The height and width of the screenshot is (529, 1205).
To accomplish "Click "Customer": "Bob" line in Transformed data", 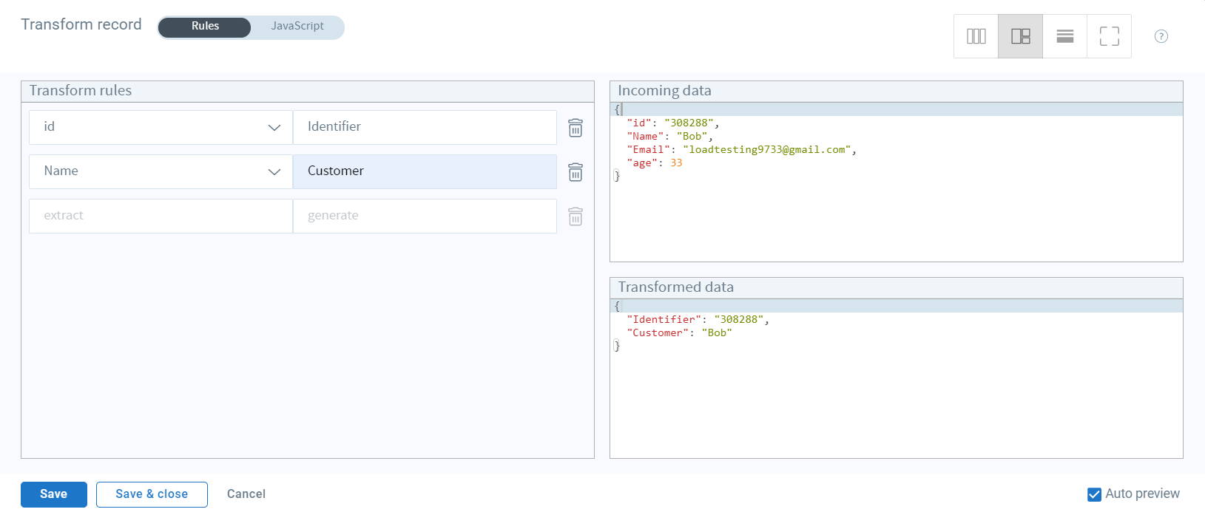I will pos(680,333).
